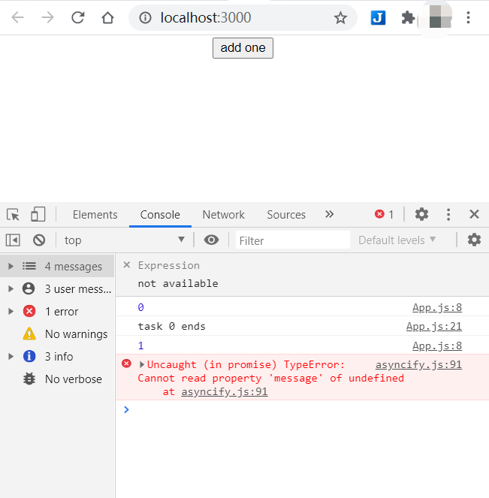This screenshot has width=489, height=498.
Task: Switch to the Network tab
Action: [224, 215]
